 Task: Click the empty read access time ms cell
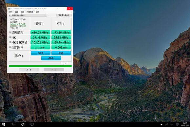tap(40, 47)
